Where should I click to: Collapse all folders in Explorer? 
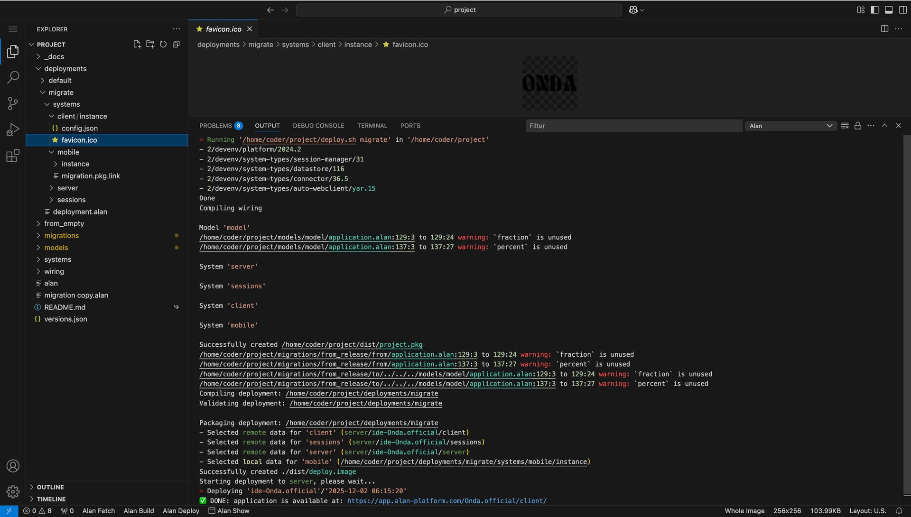[176, 44]
